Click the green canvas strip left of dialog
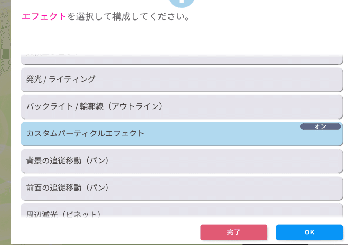This screenshot has width=348, height=245. click(5, 122)
